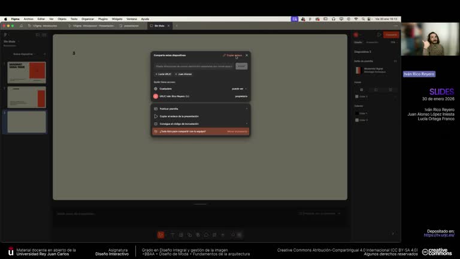The image size is (460, 259).
Task: Click the embed code icon
Action: point(156,124)
